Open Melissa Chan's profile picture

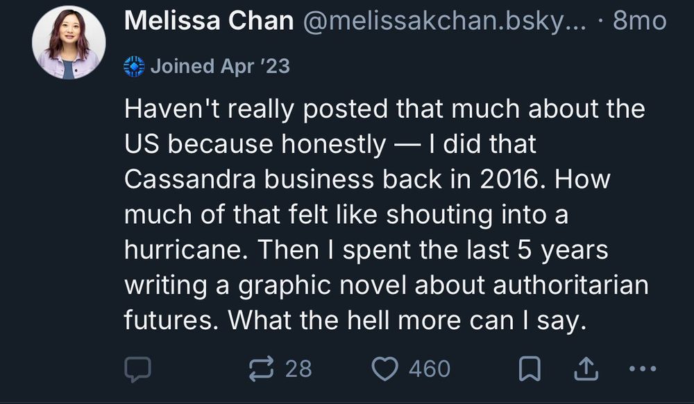[69, 42]
